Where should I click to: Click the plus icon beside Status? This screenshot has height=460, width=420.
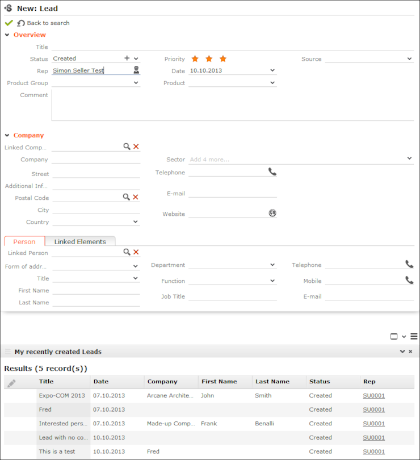click(x=127, y=58)
